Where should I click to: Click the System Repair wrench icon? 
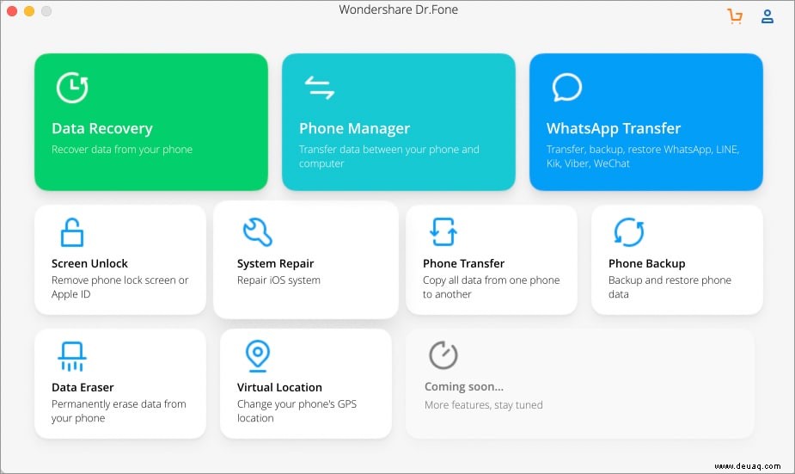[x=258, y=232]
